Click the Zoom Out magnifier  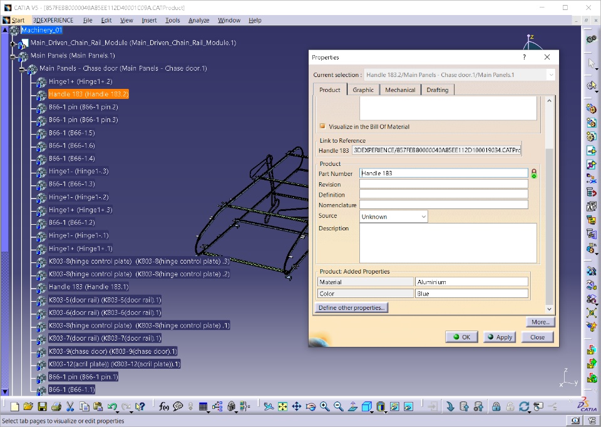pyautogui.click(x=339, y=406)
